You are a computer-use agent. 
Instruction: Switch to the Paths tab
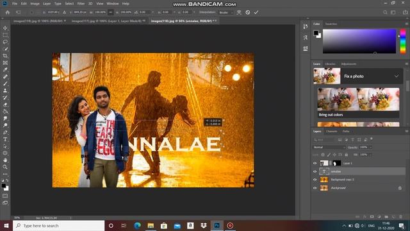(346, 131)
